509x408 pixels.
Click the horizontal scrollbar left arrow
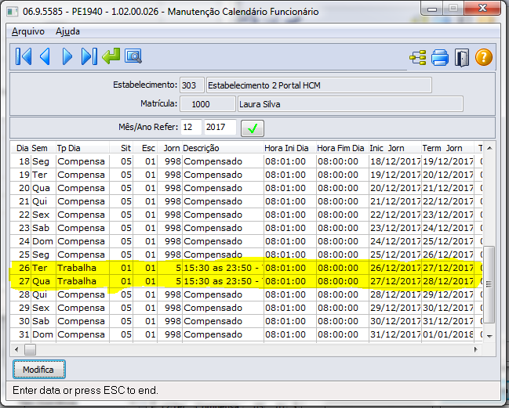[x=17, y=349]
